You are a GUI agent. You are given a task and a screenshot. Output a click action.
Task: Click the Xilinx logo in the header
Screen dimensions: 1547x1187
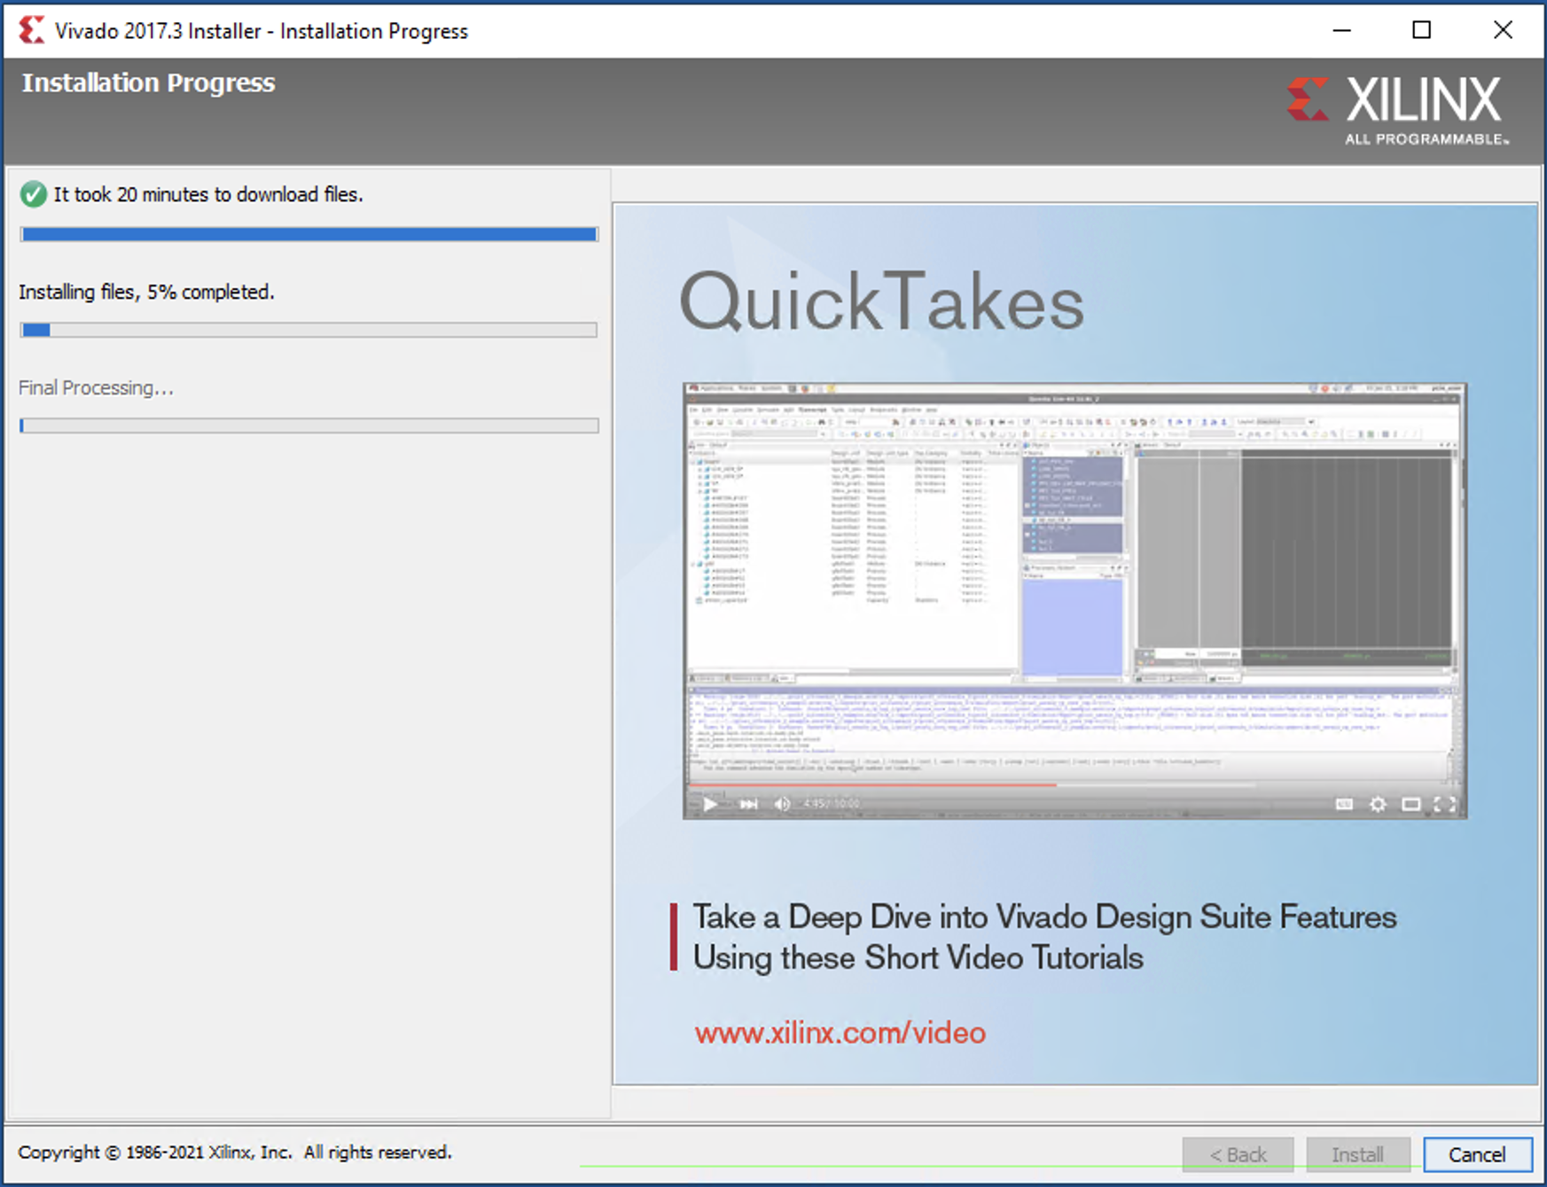click(x=1398, y=110)
